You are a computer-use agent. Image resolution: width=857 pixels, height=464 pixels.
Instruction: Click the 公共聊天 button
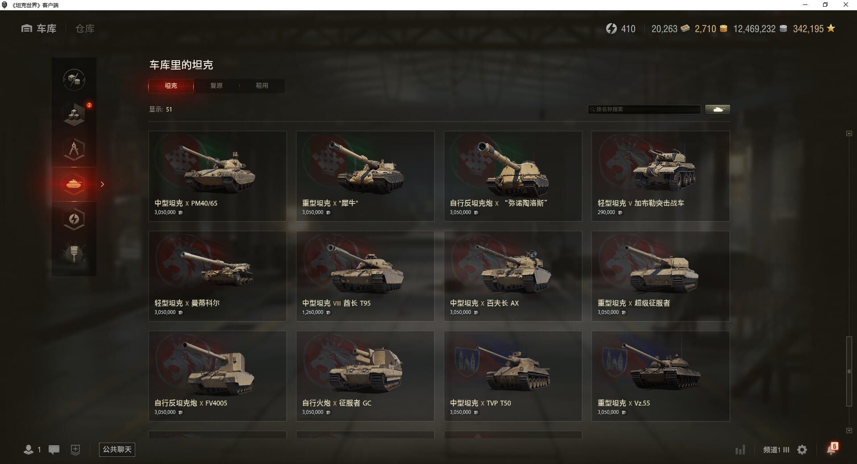pos(117,450)
